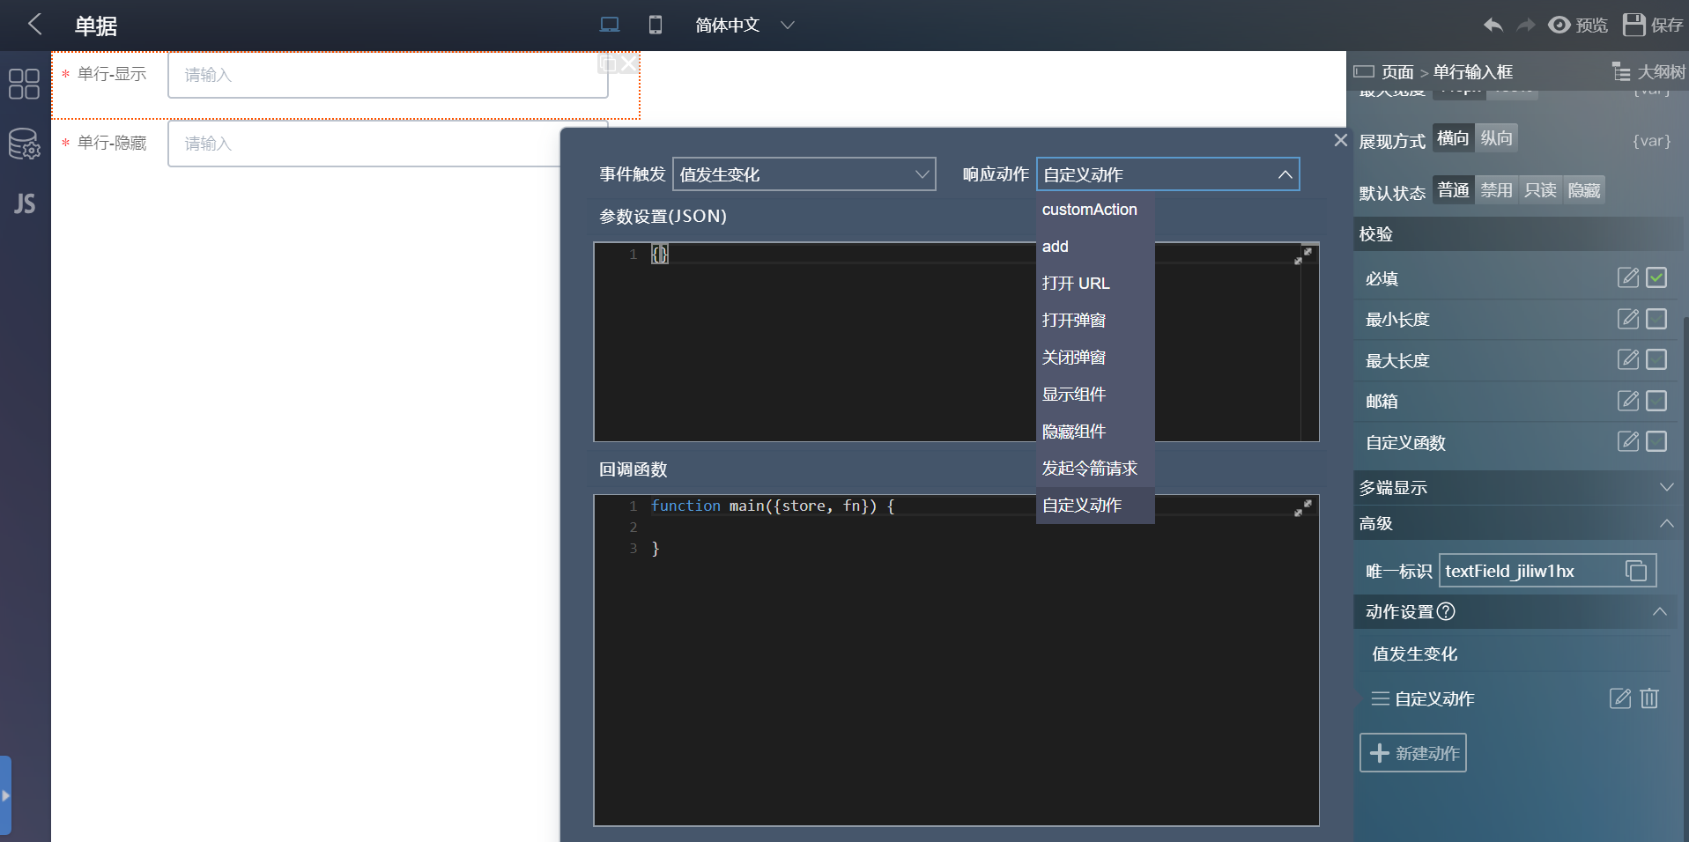Switch to desktop preview mode icon
The height and width of the screenshot is (842, 1689).
click(x=609, y=25)
